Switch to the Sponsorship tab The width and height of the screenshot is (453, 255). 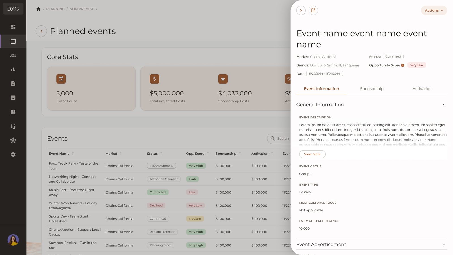point(372,89)
